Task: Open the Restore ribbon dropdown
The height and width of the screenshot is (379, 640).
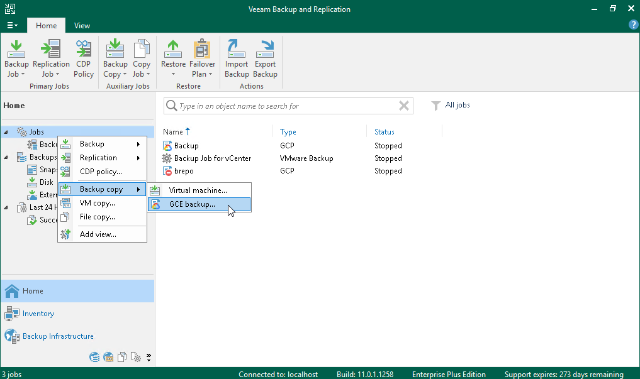Action: pyautogui.click(x=173, y=58)
